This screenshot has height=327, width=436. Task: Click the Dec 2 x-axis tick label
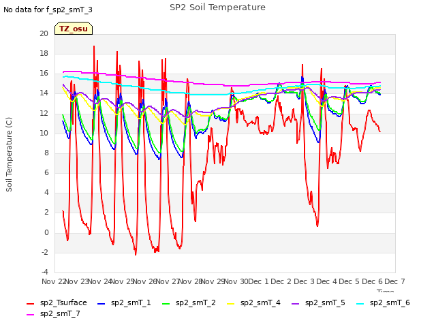(x=281, y=281)
